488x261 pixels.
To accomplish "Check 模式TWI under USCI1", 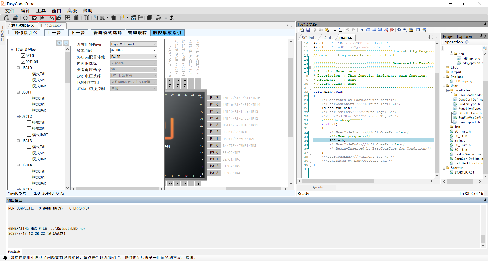I will coord(29,98).
